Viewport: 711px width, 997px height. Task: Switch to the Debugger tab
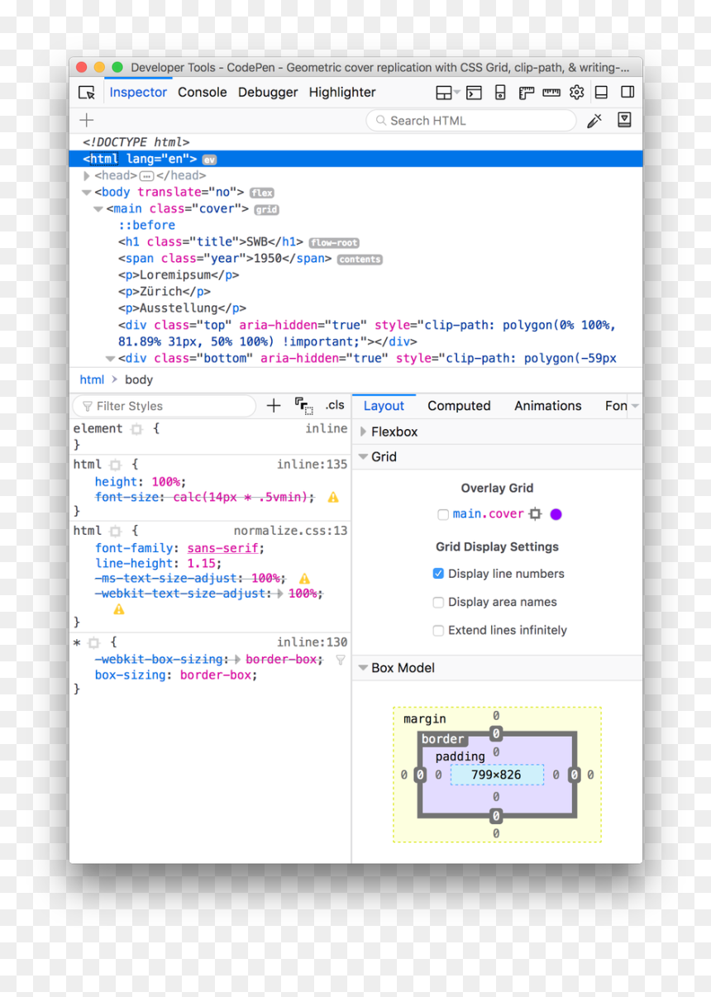pos(268,93)
